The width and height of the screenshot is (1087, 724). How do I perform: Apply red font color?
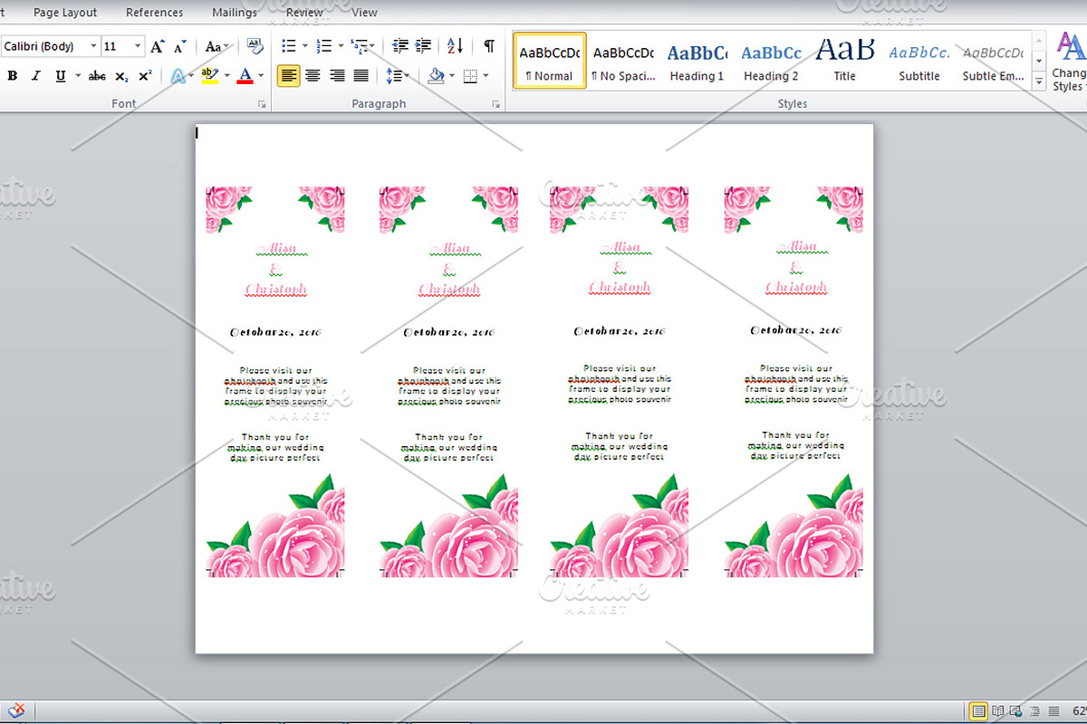pos(245,76)
